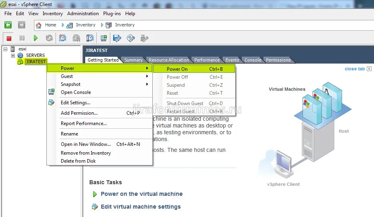The height and width of the screenshot is (217, 374).
Task: Click the first Inventory breadcrumb icon
Action: pyautogui.click(x=70, y=25)
